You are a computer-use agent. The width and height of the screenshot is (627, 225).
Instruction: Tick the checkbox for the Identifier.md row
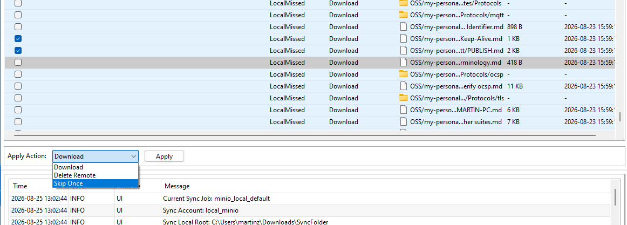[x=18, y=27]
